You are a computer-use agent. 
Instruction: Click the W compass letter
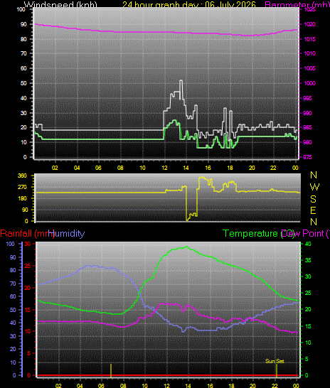point(314,187)
